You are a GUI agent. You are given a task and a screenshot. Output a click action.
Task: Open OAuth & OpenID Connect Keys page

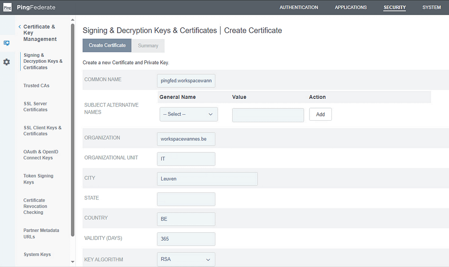click(x=41, y=155)
